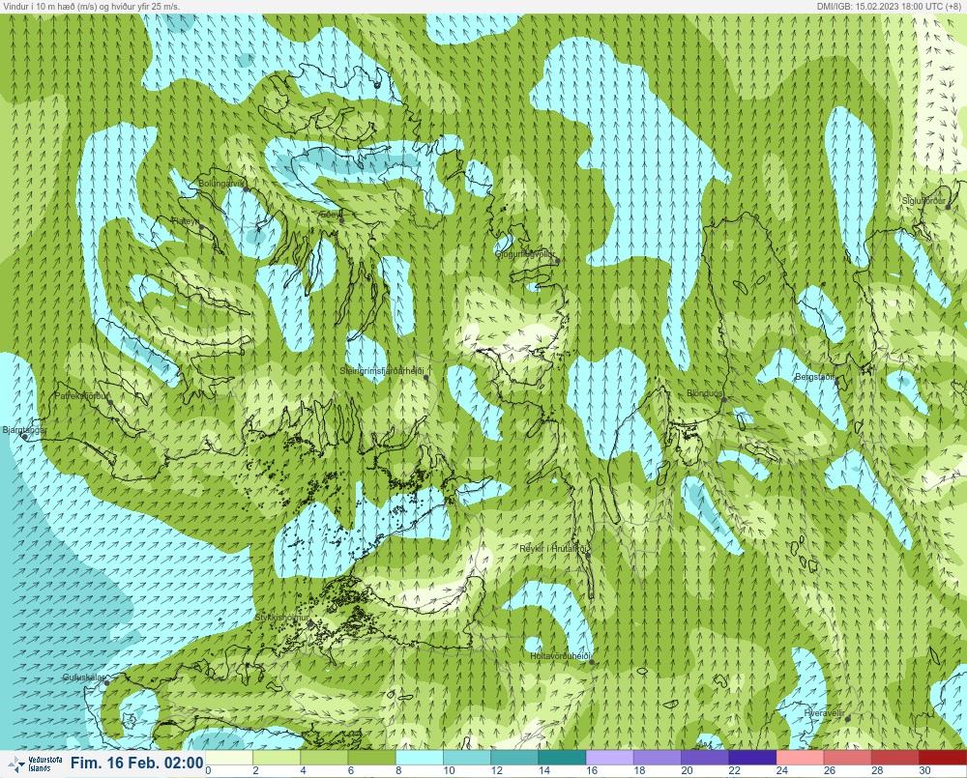Viewport: 967px width, 778px height.
Task: Select the Holtavörðuheiði station marker
Action: pos(592,662)
